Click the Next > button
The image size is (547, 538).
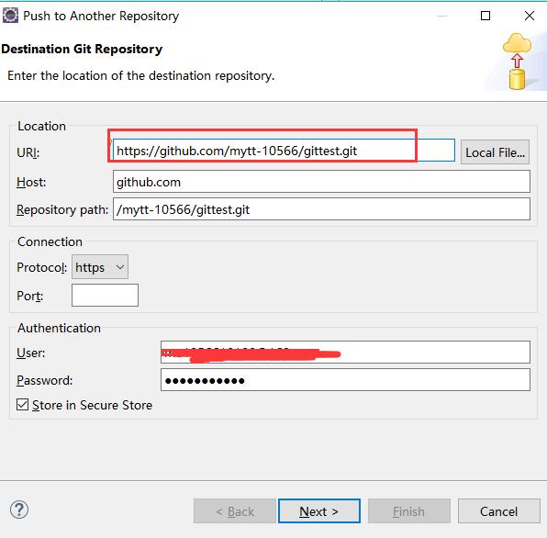coord(318,511)
